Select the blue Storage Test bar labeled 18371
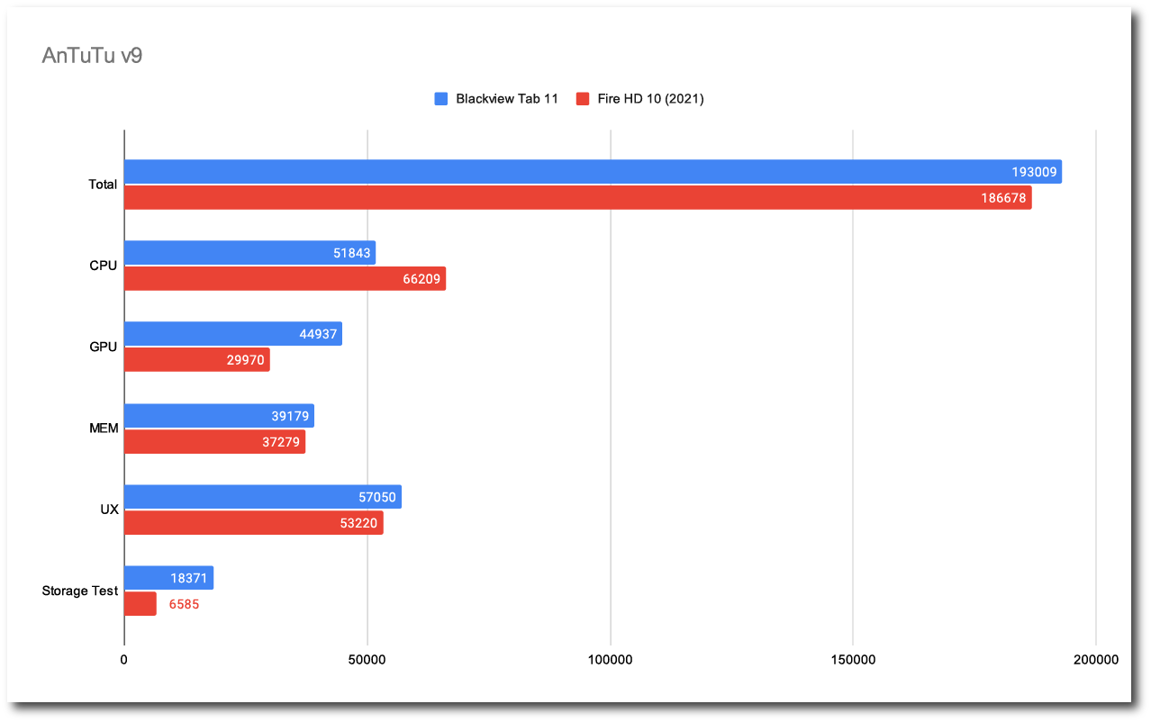The height and width of the screenshot is (722, 1151). (168, 578)
